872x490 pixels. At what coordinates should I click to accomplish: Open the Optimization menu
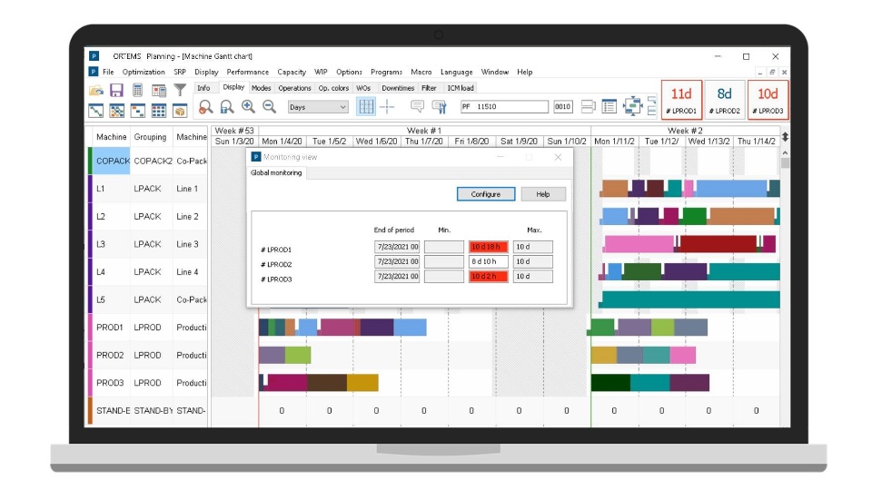(144, 72)
